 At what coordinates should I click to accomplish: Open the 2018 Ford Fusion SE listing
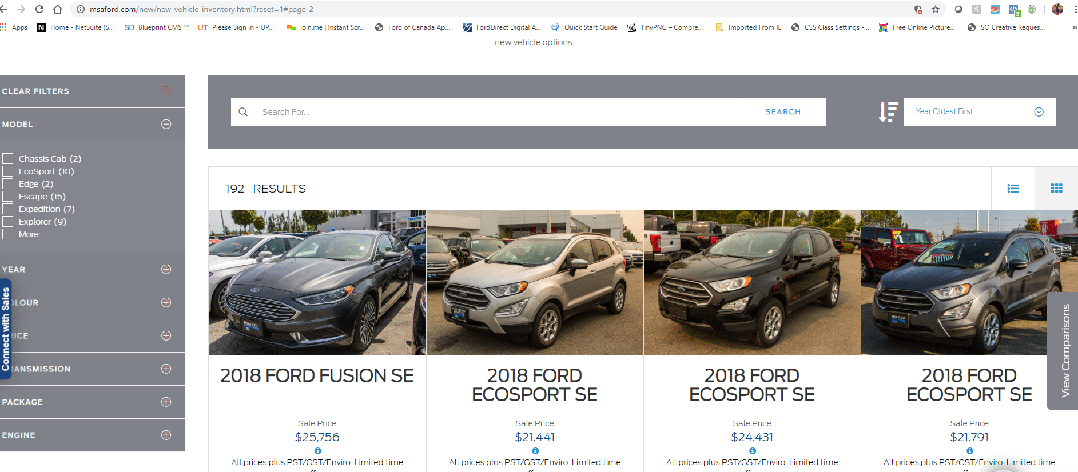coord(317,375)
